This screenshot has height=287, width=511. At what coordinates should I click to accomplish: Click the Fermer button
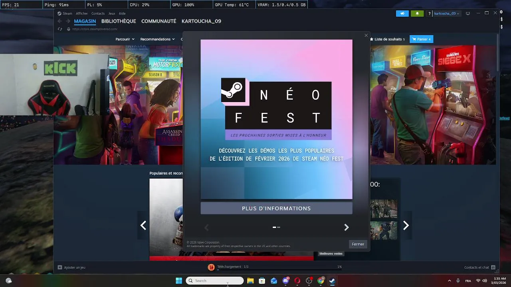point(358,244)
